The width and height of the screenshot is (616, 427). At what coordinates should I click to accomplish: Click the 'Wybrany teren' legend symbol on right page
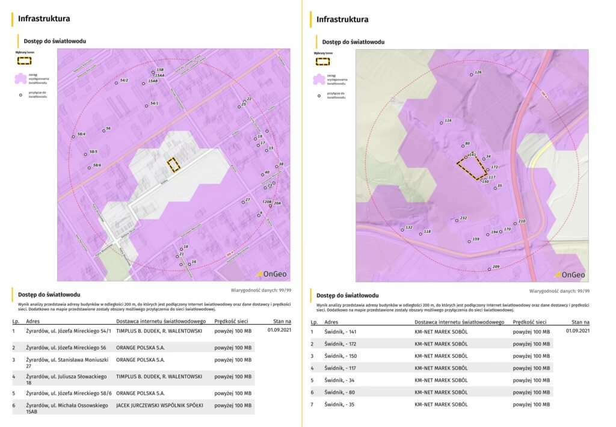point(322,61)
